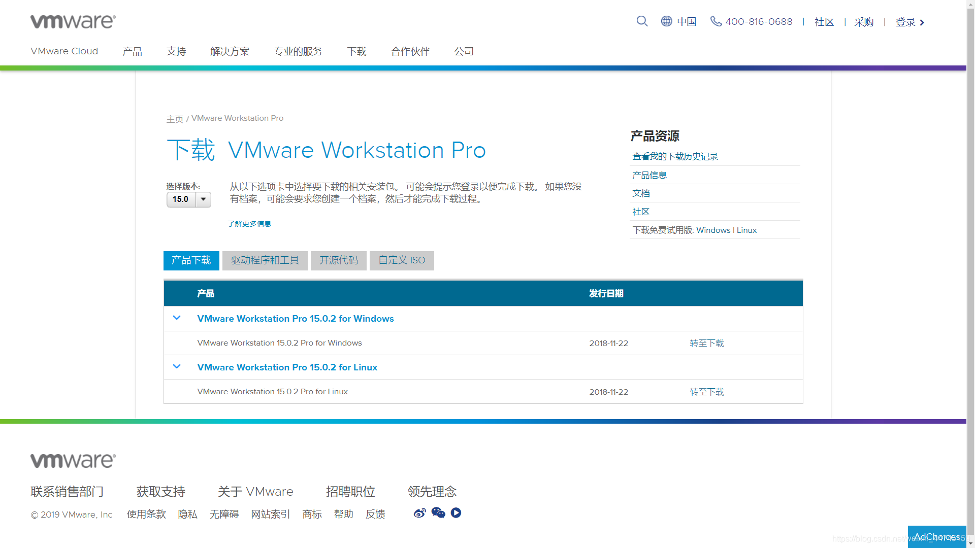975x548 pixels.
Task: Switch to the 开源代码 tab
Action: tap(339, 260)
